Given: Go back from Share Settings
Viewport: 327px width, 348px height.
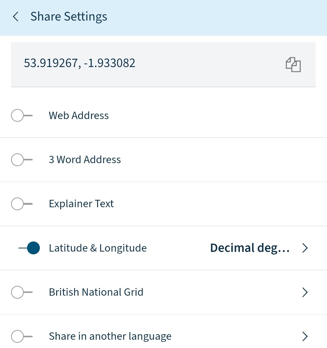Looking at the screenshot, I should (x=16, y=17).
